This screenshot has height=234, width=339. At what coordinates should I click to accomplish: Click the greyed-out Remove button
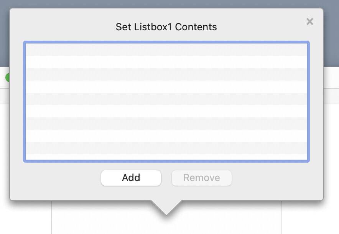click(202, 178)
